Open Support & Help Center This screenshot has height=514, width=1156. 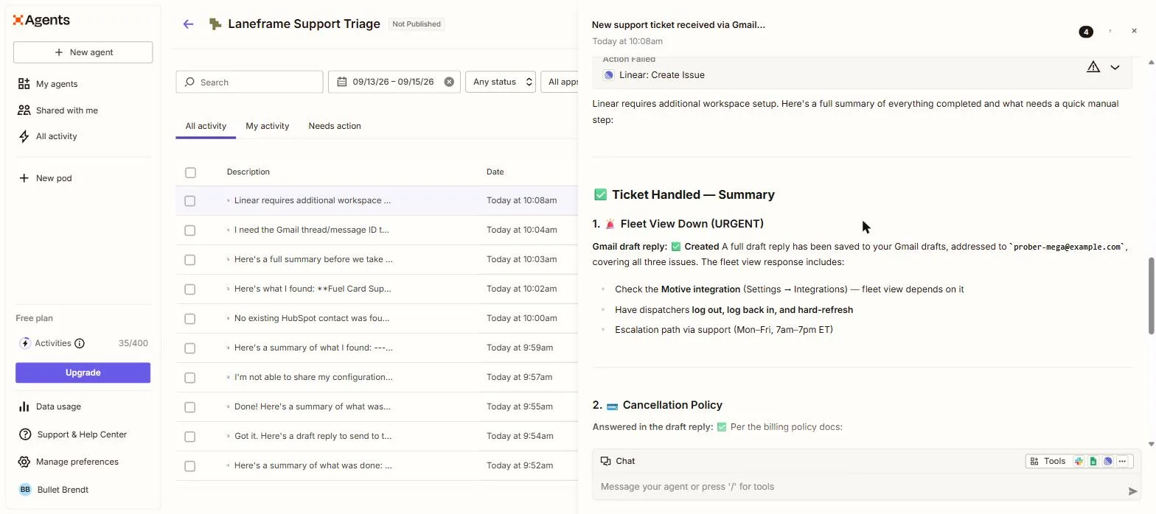tap(83, 434)
